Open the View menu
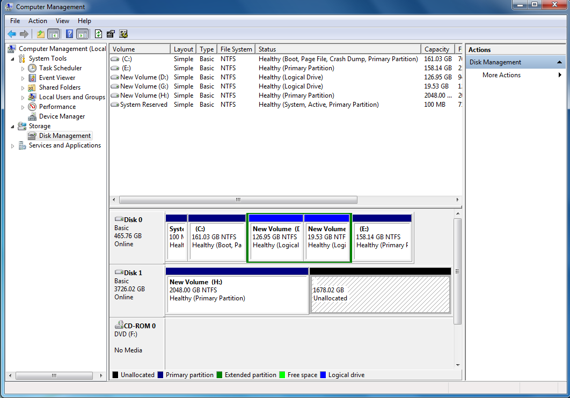The image size is (570, 398). click(62, 21)
